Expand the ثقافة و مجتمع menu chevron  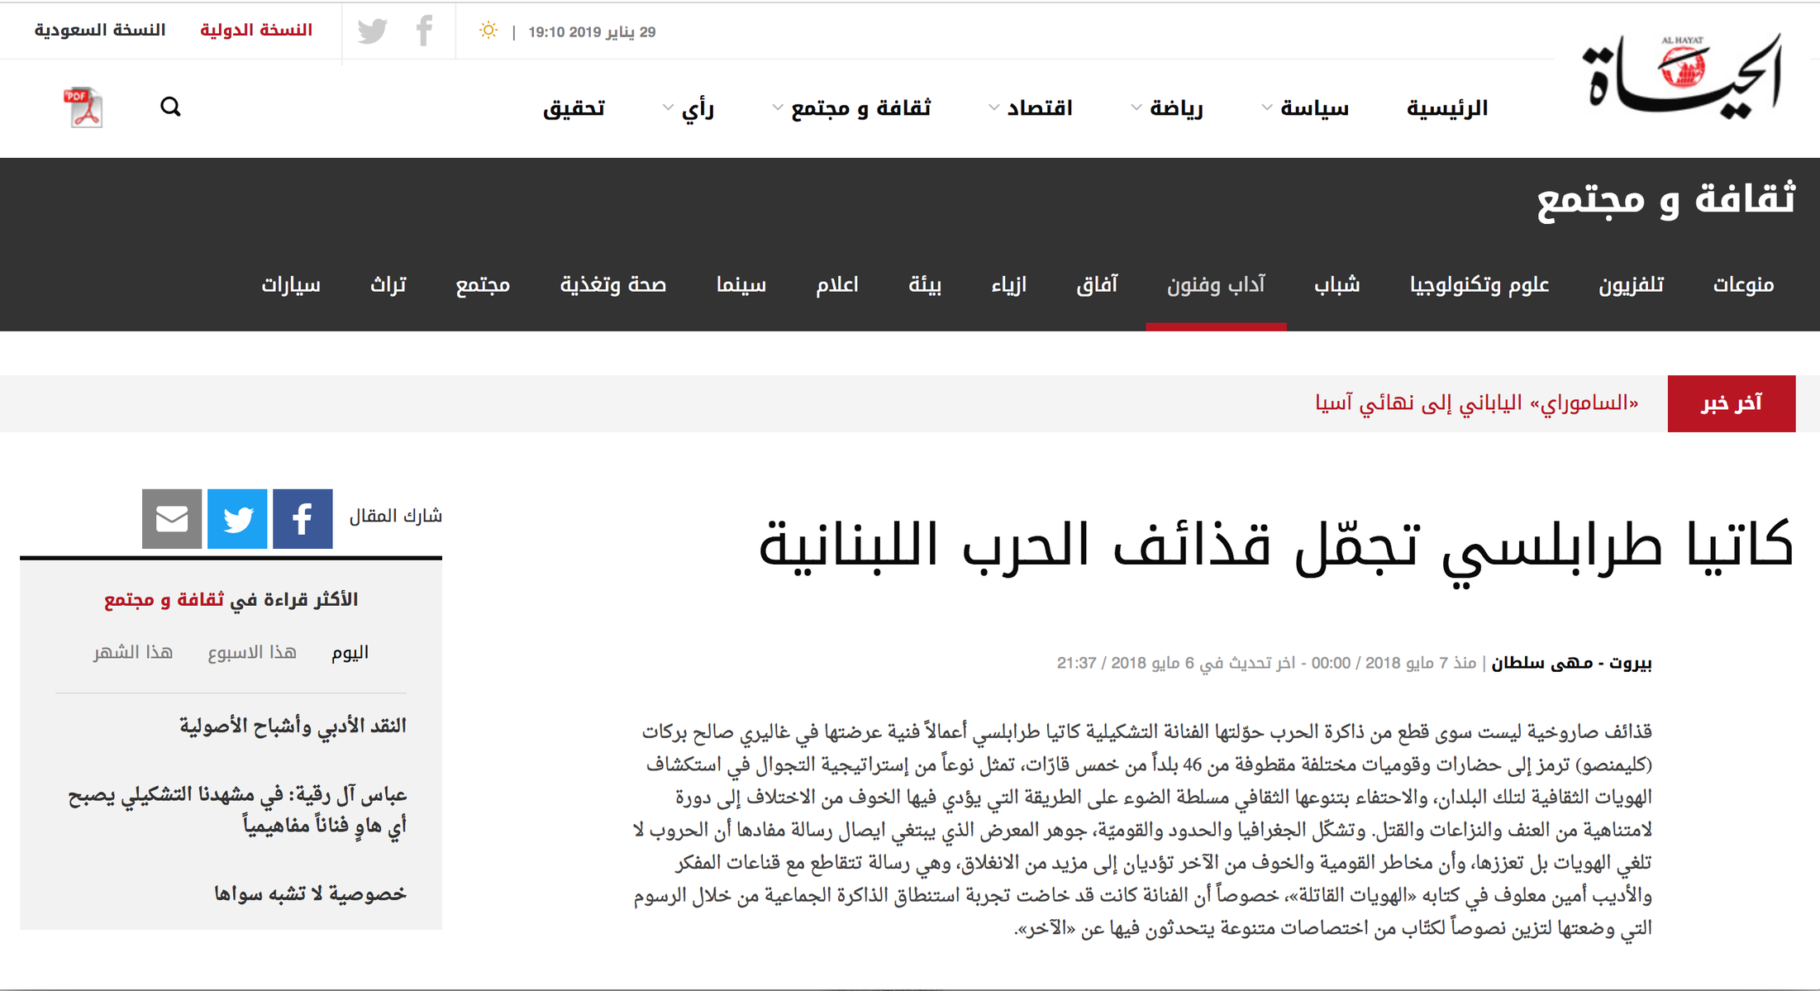(777, 107)
